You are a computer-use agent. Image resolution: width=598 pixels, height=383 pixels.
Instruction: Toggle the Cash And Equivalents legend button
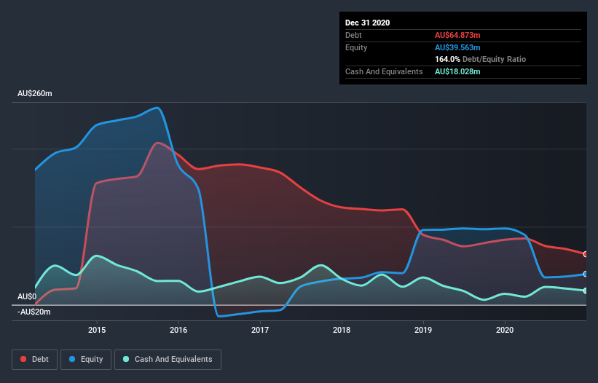click(x=168, y=360)
